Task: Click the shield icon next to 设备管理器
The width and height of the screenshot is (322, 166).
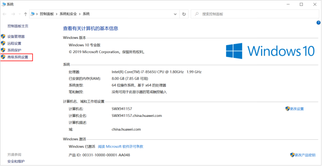Action: point(3,37)
